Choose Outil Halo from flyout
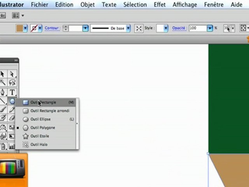 45,145
